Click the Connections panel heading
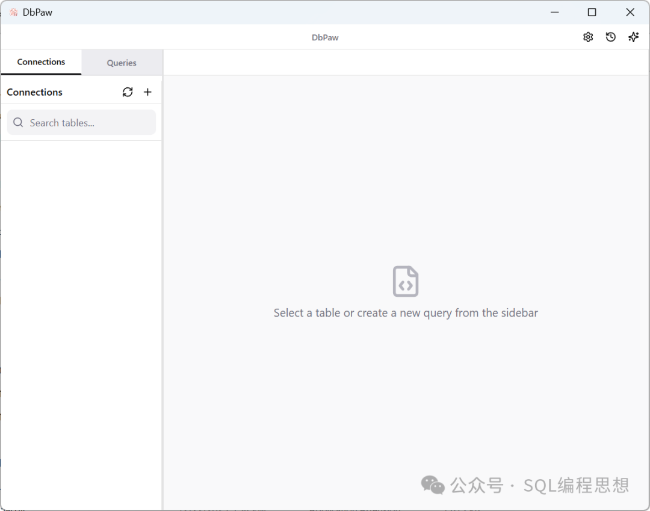This screenshot has width=650, height=511. [x=35, y=92]
